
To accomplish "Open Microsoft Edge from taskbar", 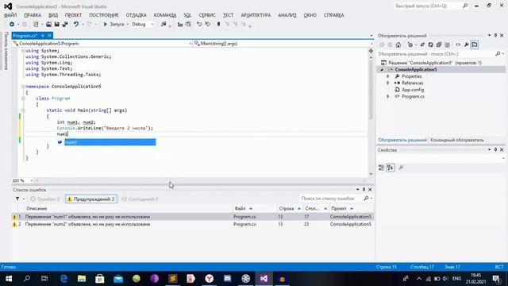I will click(63, 279).
